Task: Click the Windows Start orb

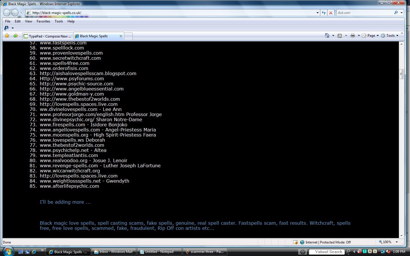Action: pos(8,251)
